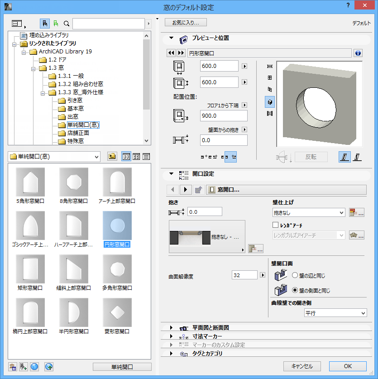Image resolution: width=378 pixels, height=379 pixels.
Task: Select 壁の側面と同じ radio button
Action: [x=295, y=290]
